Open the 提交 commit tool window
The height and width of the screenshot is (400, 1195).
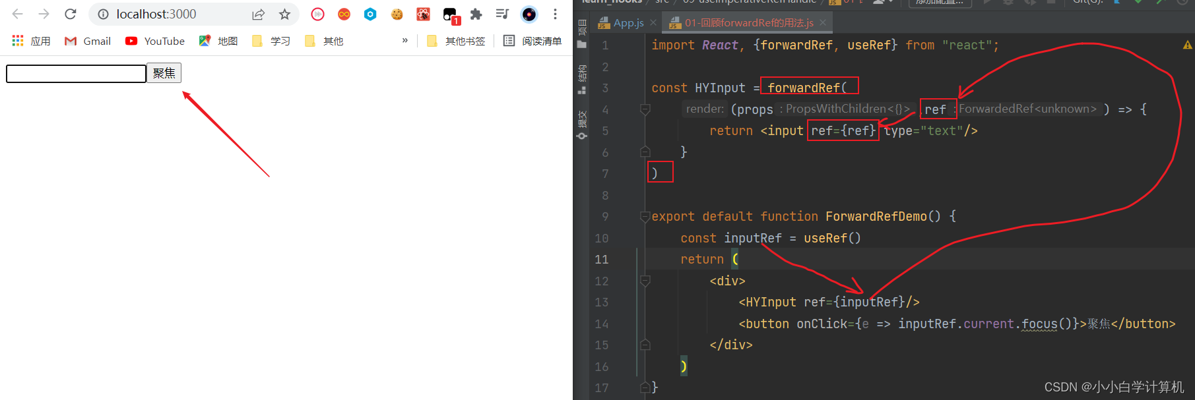click(581, 125)
